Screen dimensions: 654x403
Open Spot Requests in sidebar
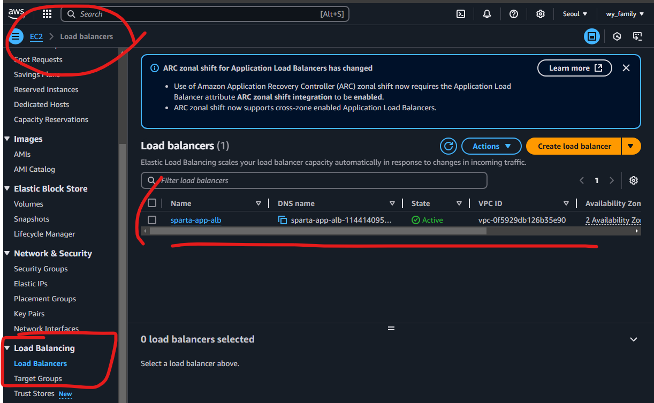(38, 59)
